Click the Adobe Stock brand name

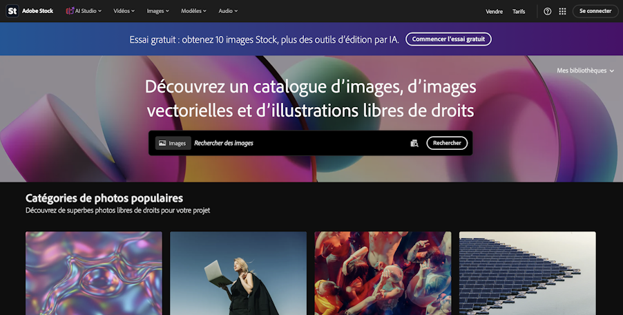point(38,11)
